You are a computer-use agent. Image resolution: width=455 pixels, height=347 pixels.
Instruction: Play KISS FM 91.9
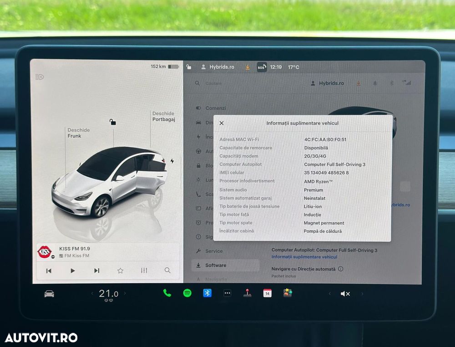pyautogui.click(x=72, y=270)
